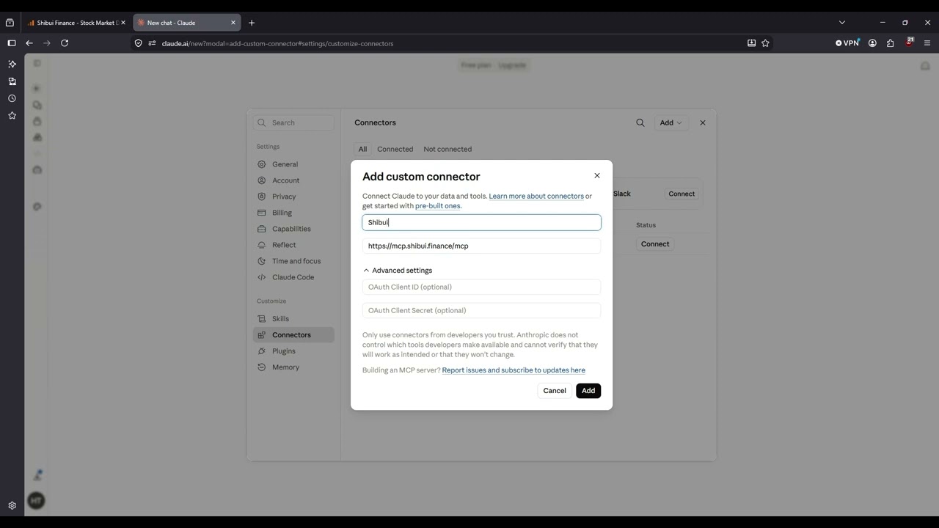
Task: Click the Time and focus moon icon
Action: point(262,261)
